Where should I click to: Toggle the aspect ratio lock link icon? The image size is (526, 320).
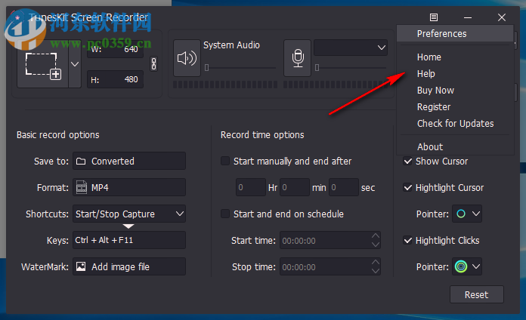(x=153, y=63)
